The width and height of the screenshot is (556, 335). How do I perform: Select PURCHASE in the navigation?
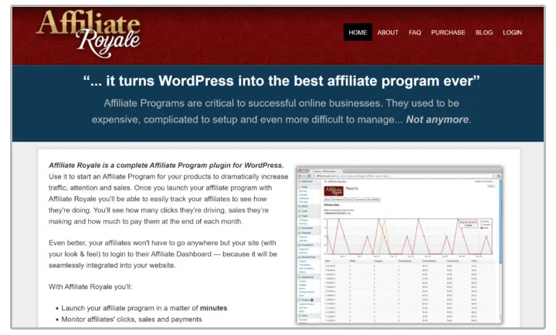[448, 32]
